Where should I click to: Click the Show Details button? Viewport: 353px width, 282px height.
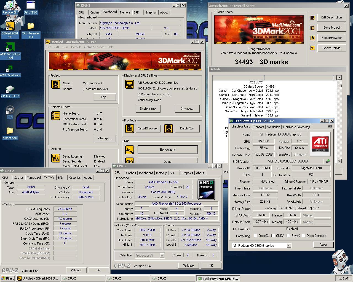[331, 48]
